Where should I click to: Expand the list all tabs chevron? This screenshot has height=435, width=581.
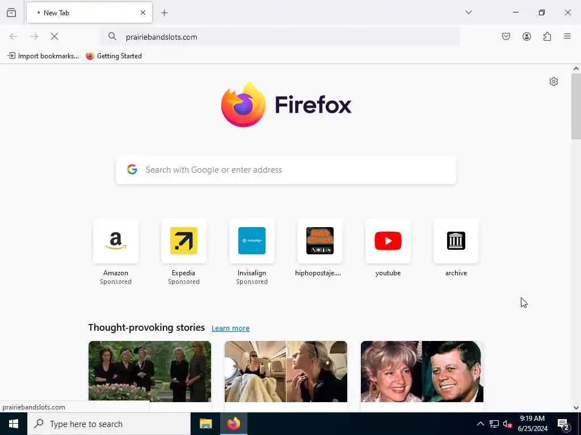click(x=469, y=12)
